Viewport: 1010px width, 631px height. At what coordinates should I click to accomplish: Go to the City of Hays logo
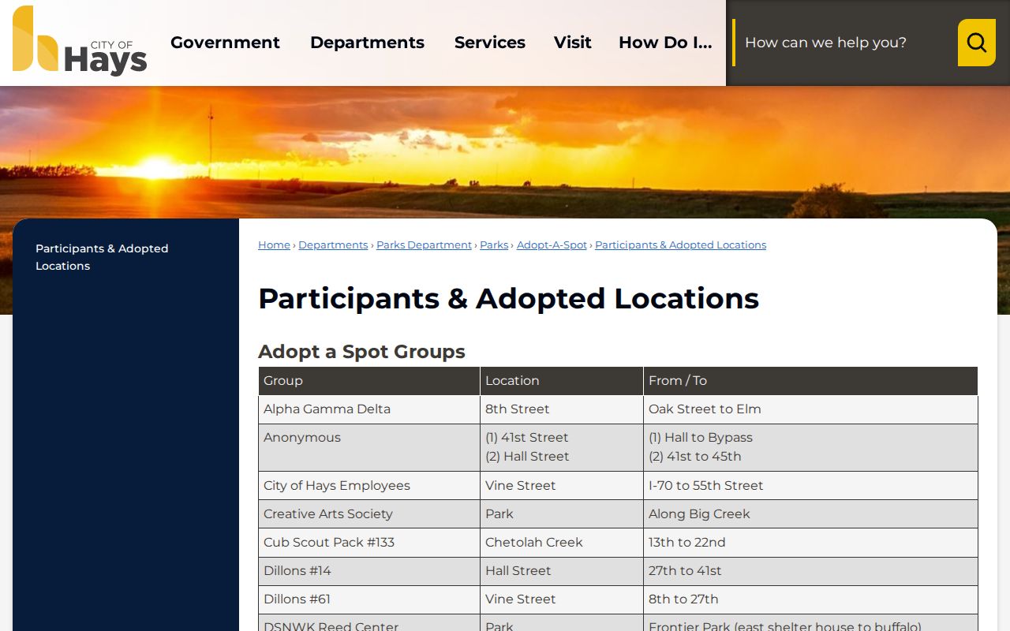point(80,41)
